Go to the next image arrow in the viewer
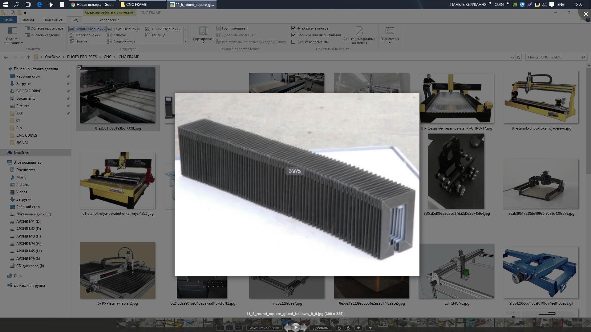The height and width of the screenshot is (332, 591). (304, 328)
